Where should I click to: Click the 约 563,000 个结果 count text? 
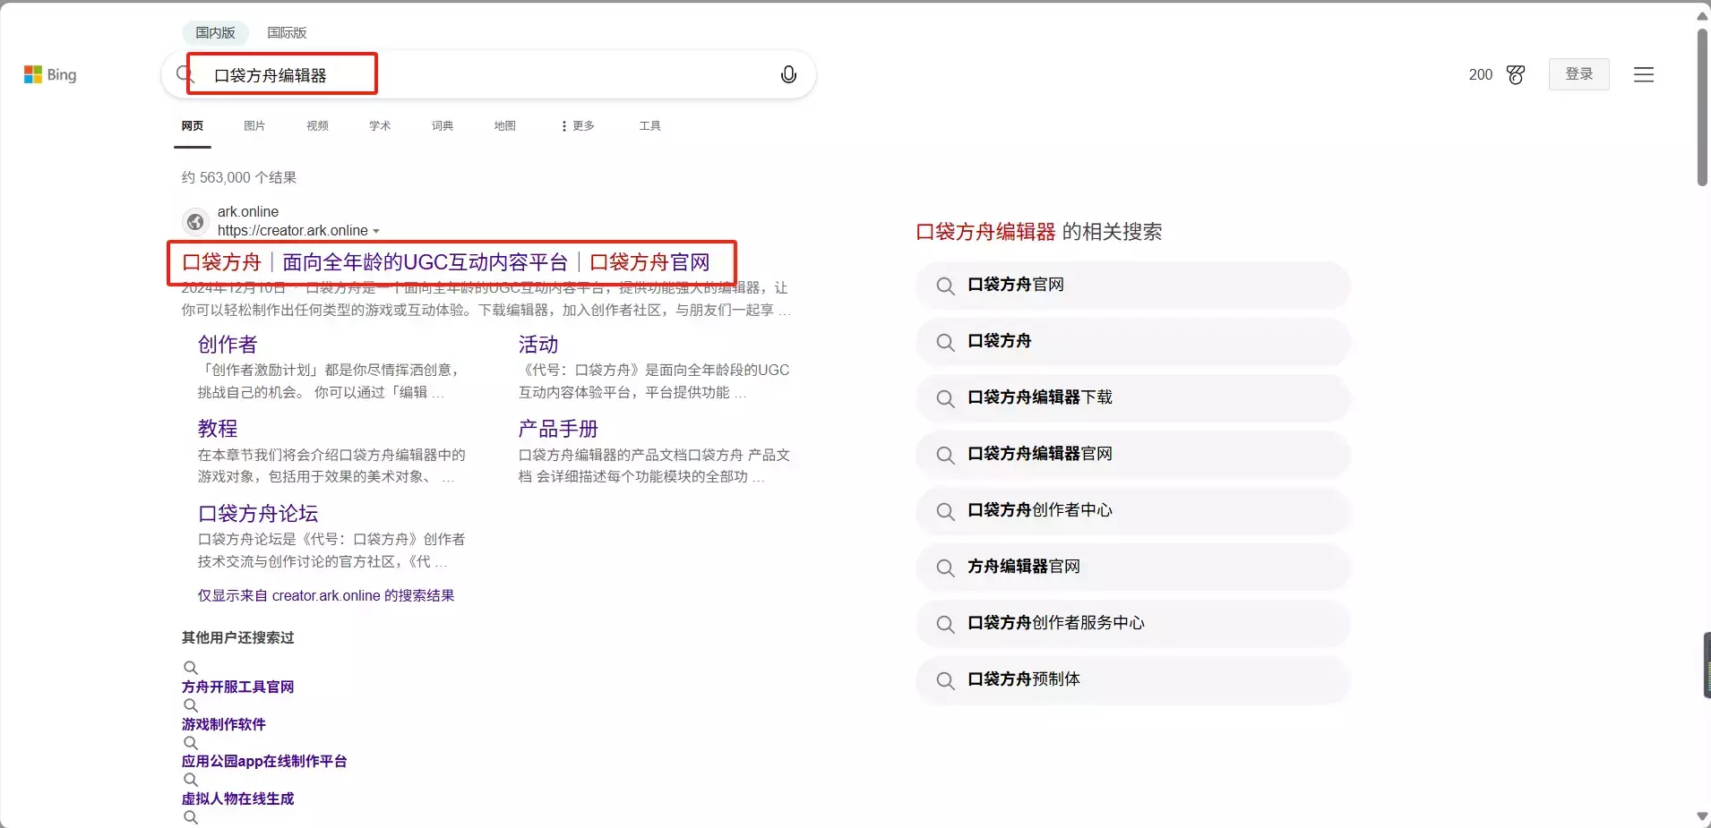pyautogui.click(x=239, y=178)
